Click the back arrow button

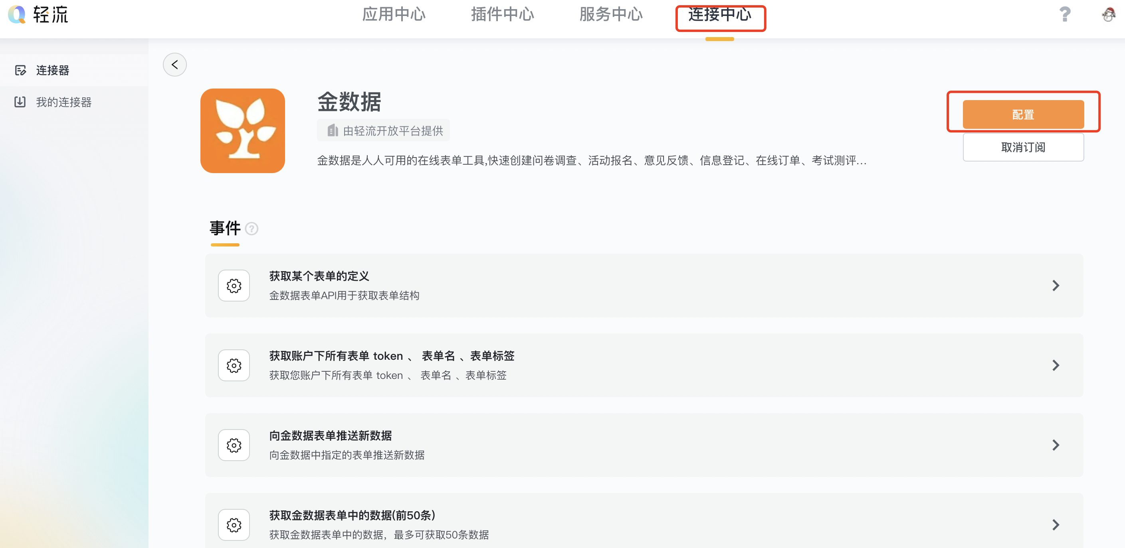175,65
